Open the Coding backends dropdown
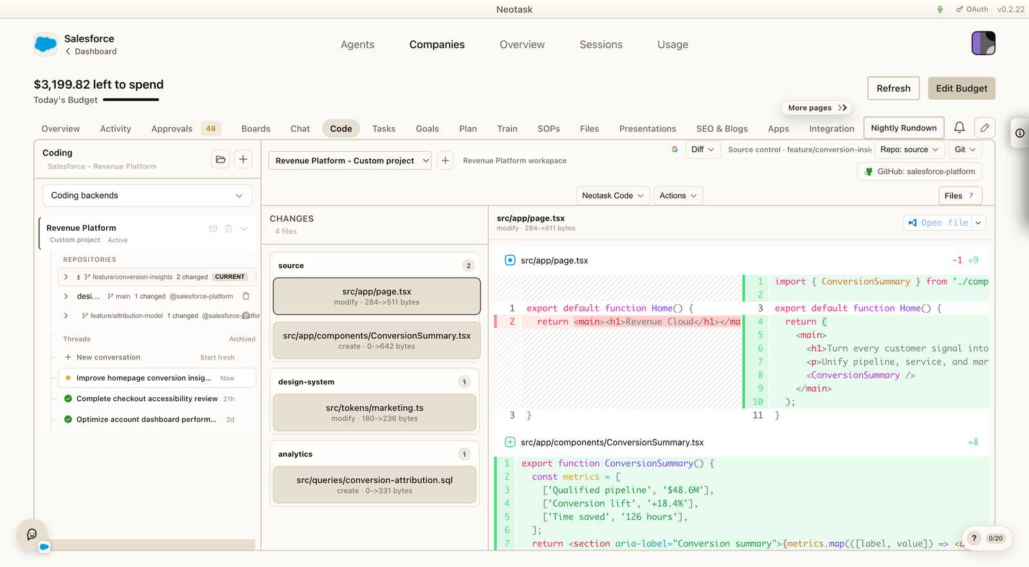The width and height of the screenshot is (1029, 567). click(x=147, y=195)
